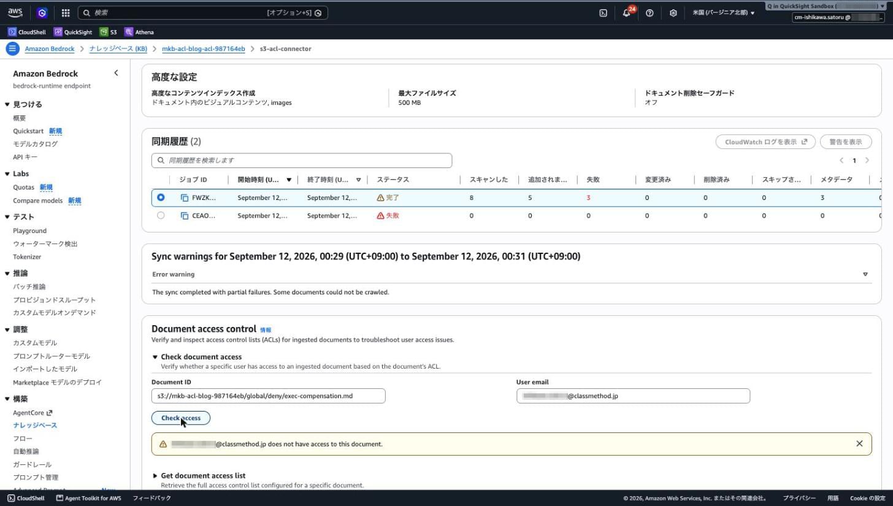Open QuickSight shortcut in favorites bar
893x506 pixels.
[x=72, y=32]
